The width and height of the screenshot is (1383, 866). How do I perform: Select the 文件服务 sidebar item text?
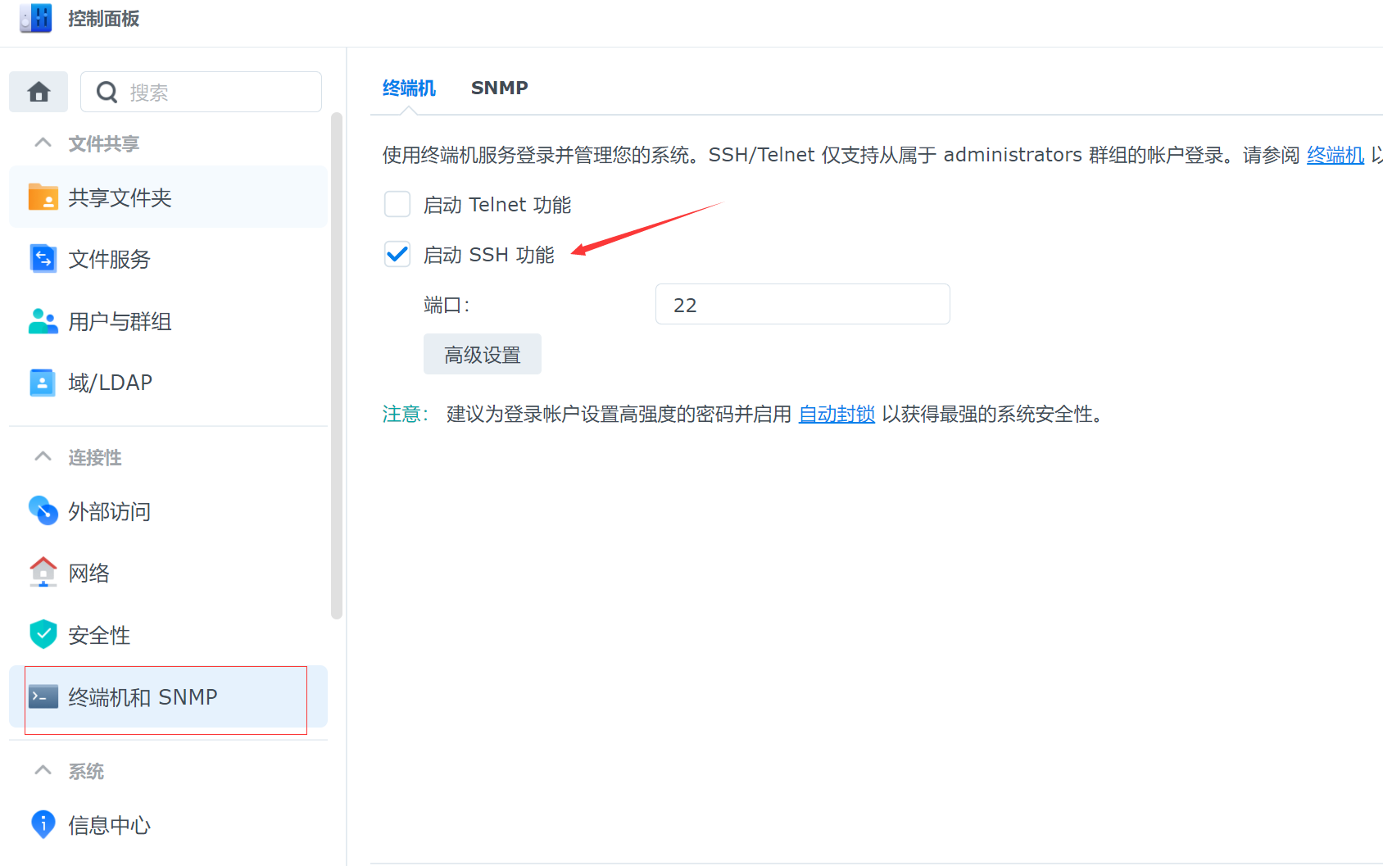point(109,259)
